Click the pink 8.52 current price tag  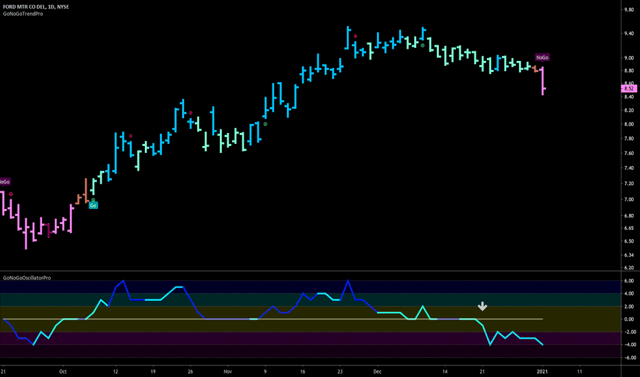(628, 88)
